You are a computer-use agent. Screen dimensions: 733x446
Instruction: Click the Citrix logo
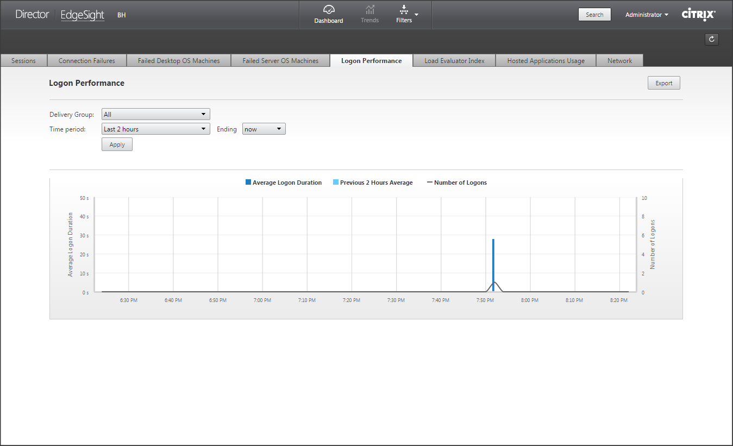pyautogui.click(x=698, y=15)
